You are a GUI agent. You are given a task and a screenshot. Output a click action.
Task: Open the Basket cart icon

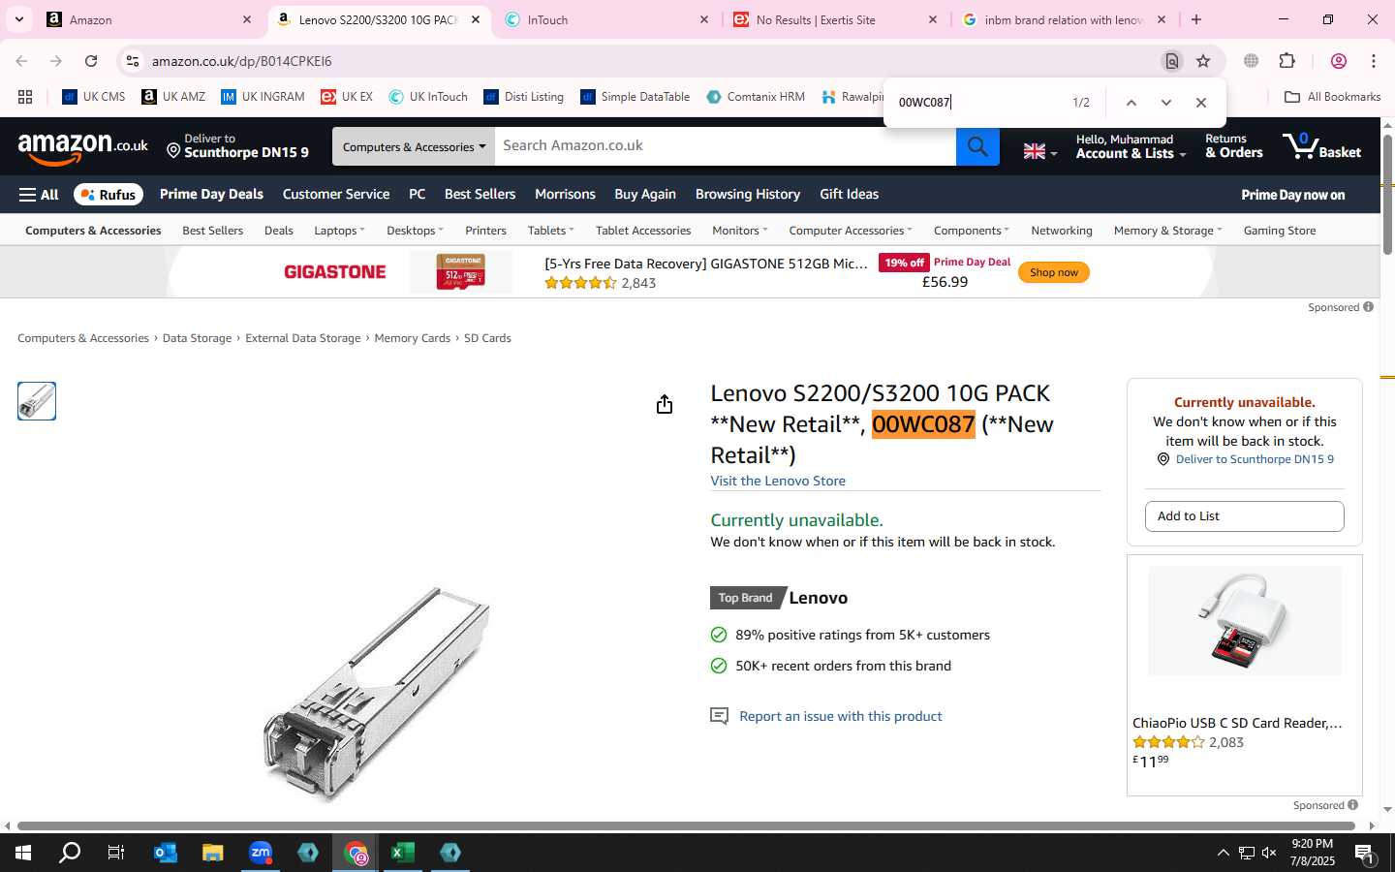1321,146
